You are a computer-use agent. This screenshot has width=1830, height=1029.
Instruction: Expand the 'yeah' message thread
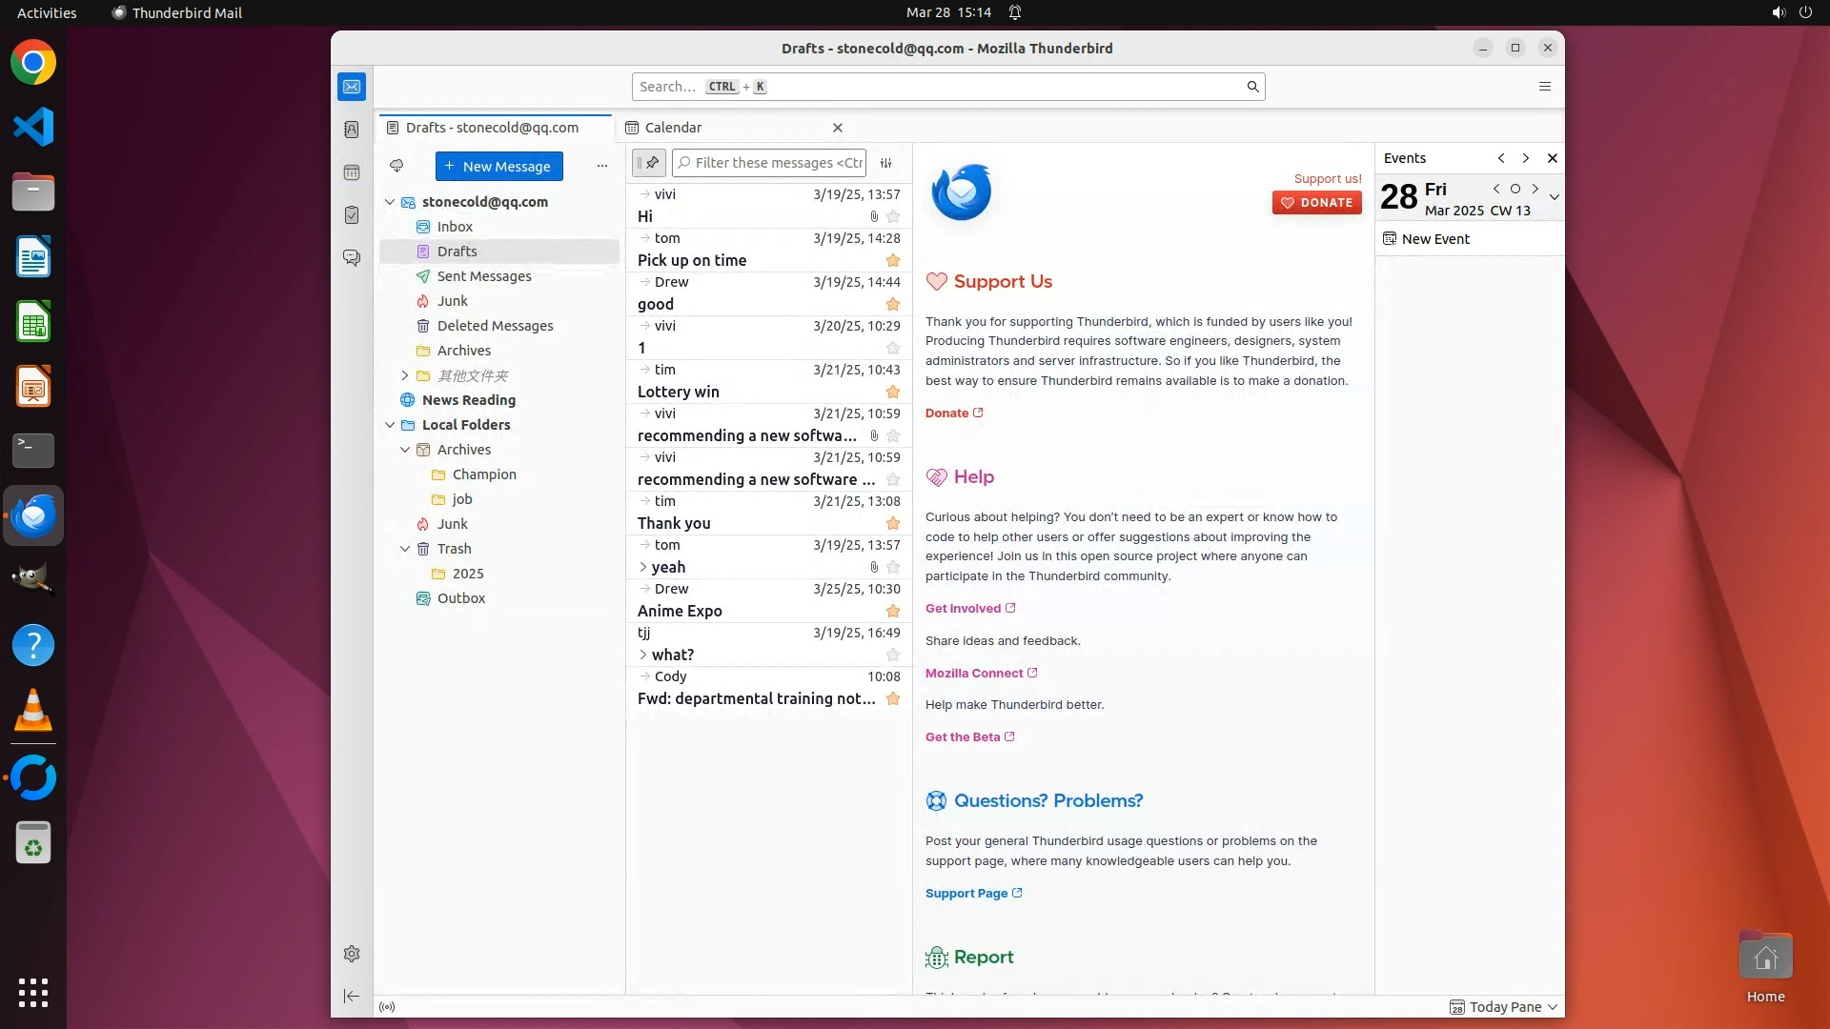click(643, 567)
